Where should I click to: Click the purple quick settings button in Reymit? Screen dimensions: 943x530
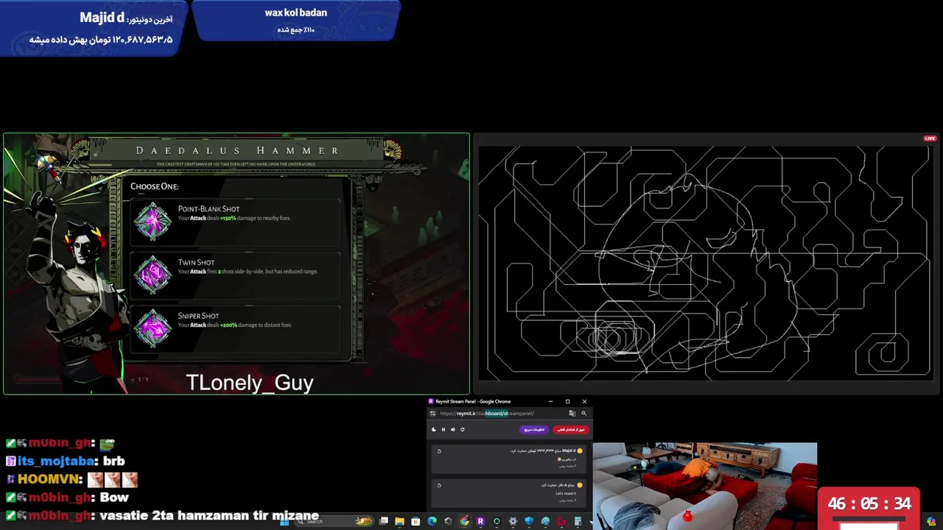(x=534, y=429)
